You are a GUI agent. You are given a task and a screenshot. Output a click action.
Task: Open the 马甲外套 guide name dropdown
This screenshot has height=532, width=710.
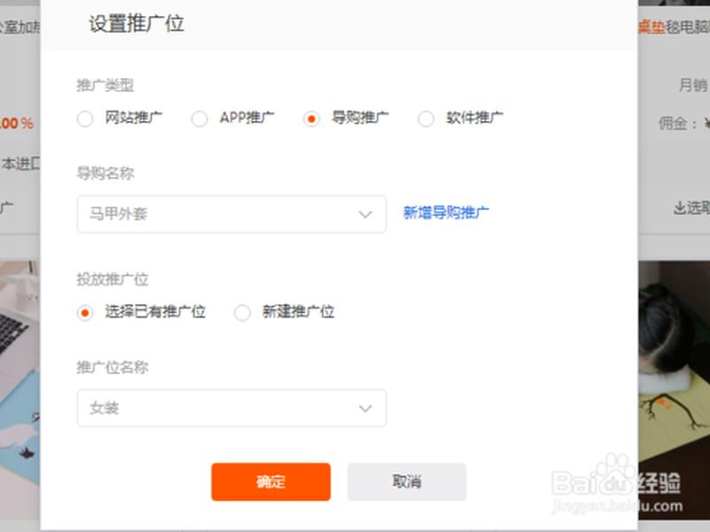[232, 214]
